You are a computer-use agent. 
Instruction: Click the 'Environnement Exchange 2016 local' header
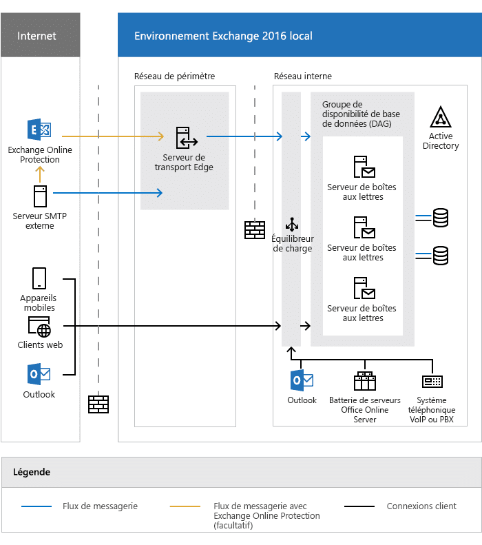point(223,36)
